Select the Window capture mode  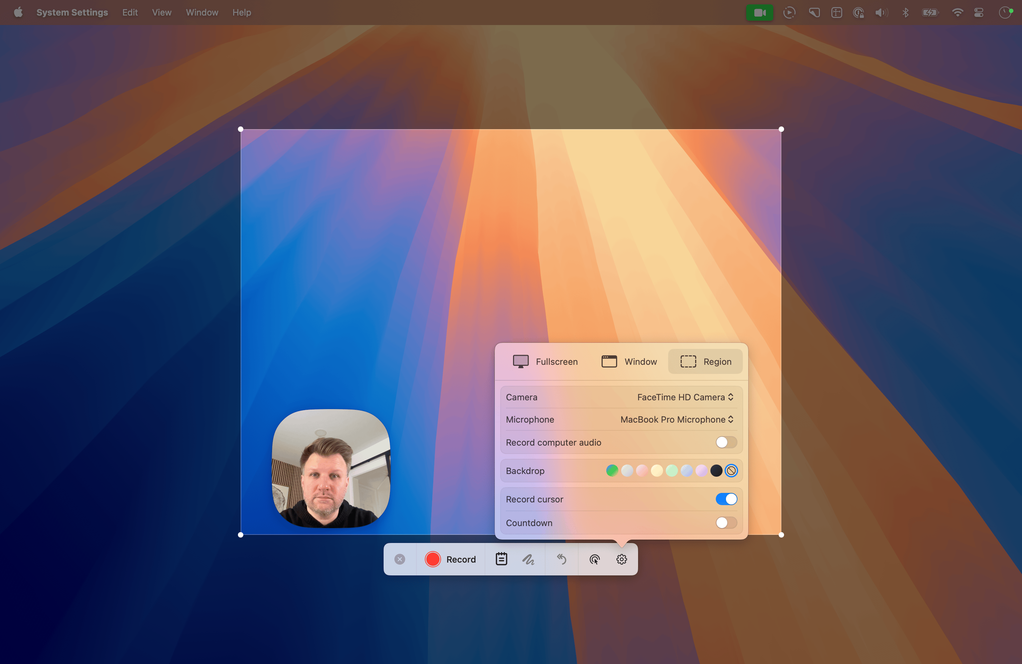629,361
